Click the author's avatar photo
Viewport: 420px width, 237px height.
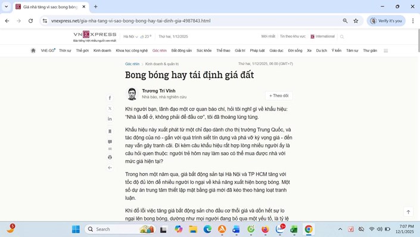(x=132, y=94)
